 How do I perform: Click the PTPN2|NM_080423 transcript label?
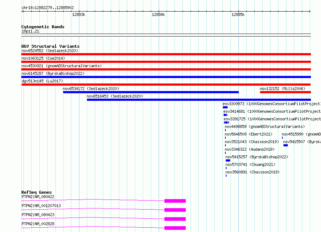click(x=38, y=215)
